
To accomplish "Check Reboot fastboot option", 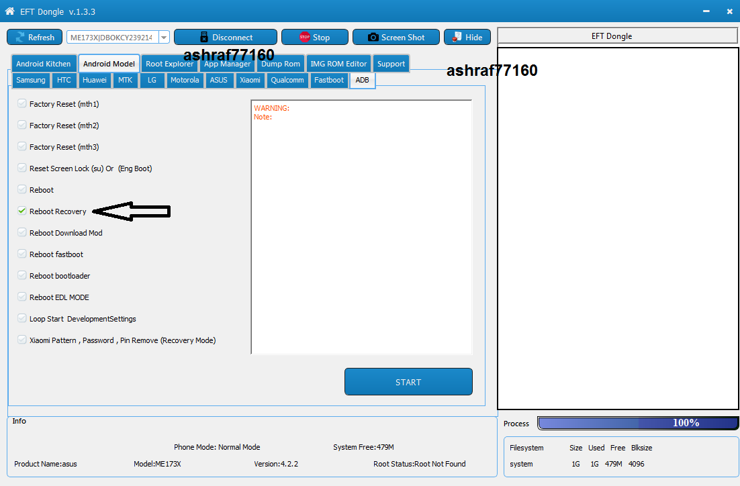I will pyautogui.click(x=21, y=254).
